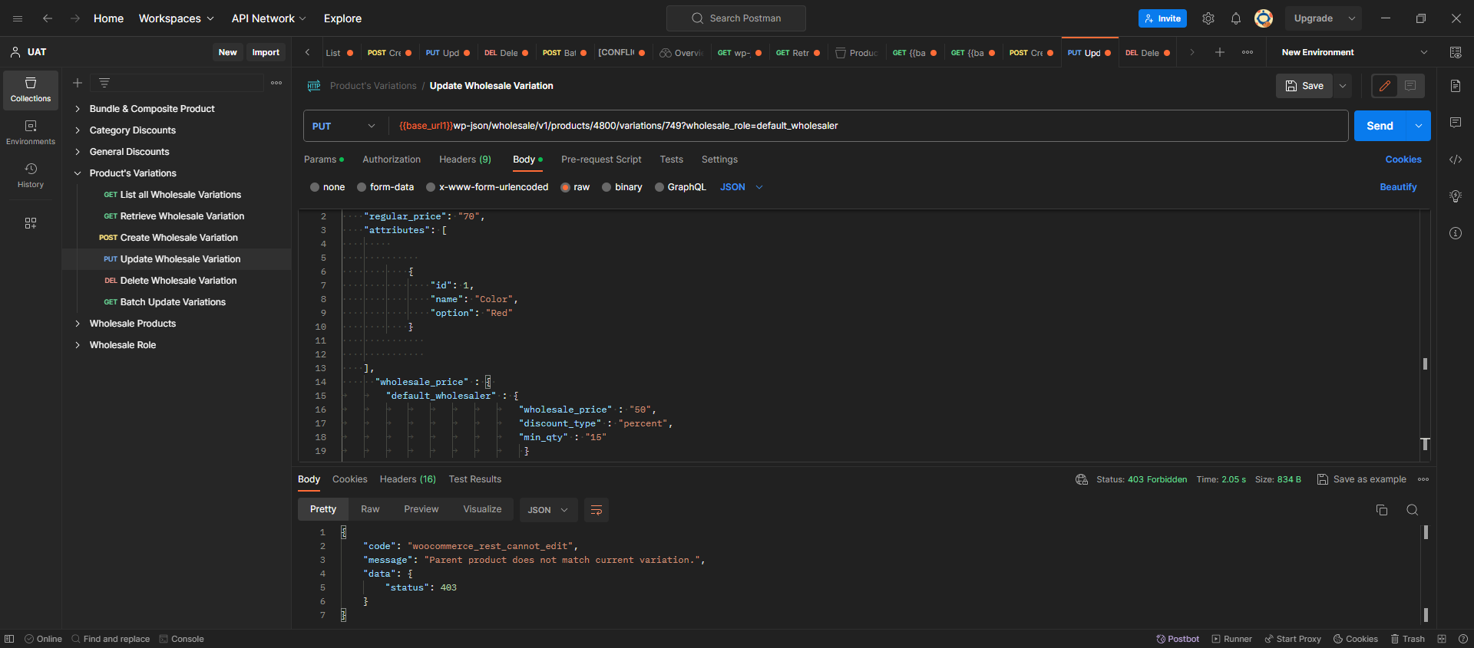
Task: Open the user avatar menu
Action: tap(1264, 18)
